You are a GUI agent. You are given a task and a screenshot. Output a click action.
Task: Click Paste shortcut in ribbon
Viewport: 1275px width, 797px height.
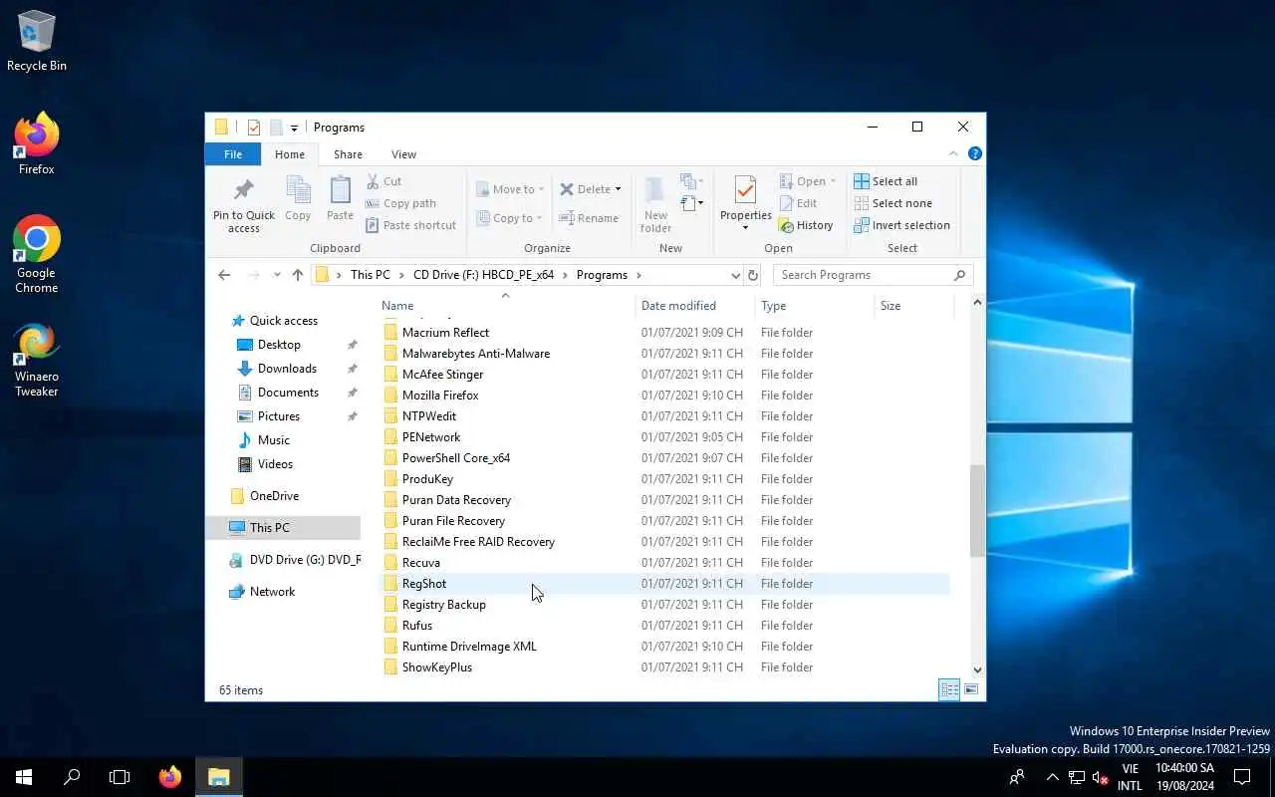[x=410, y=225]
